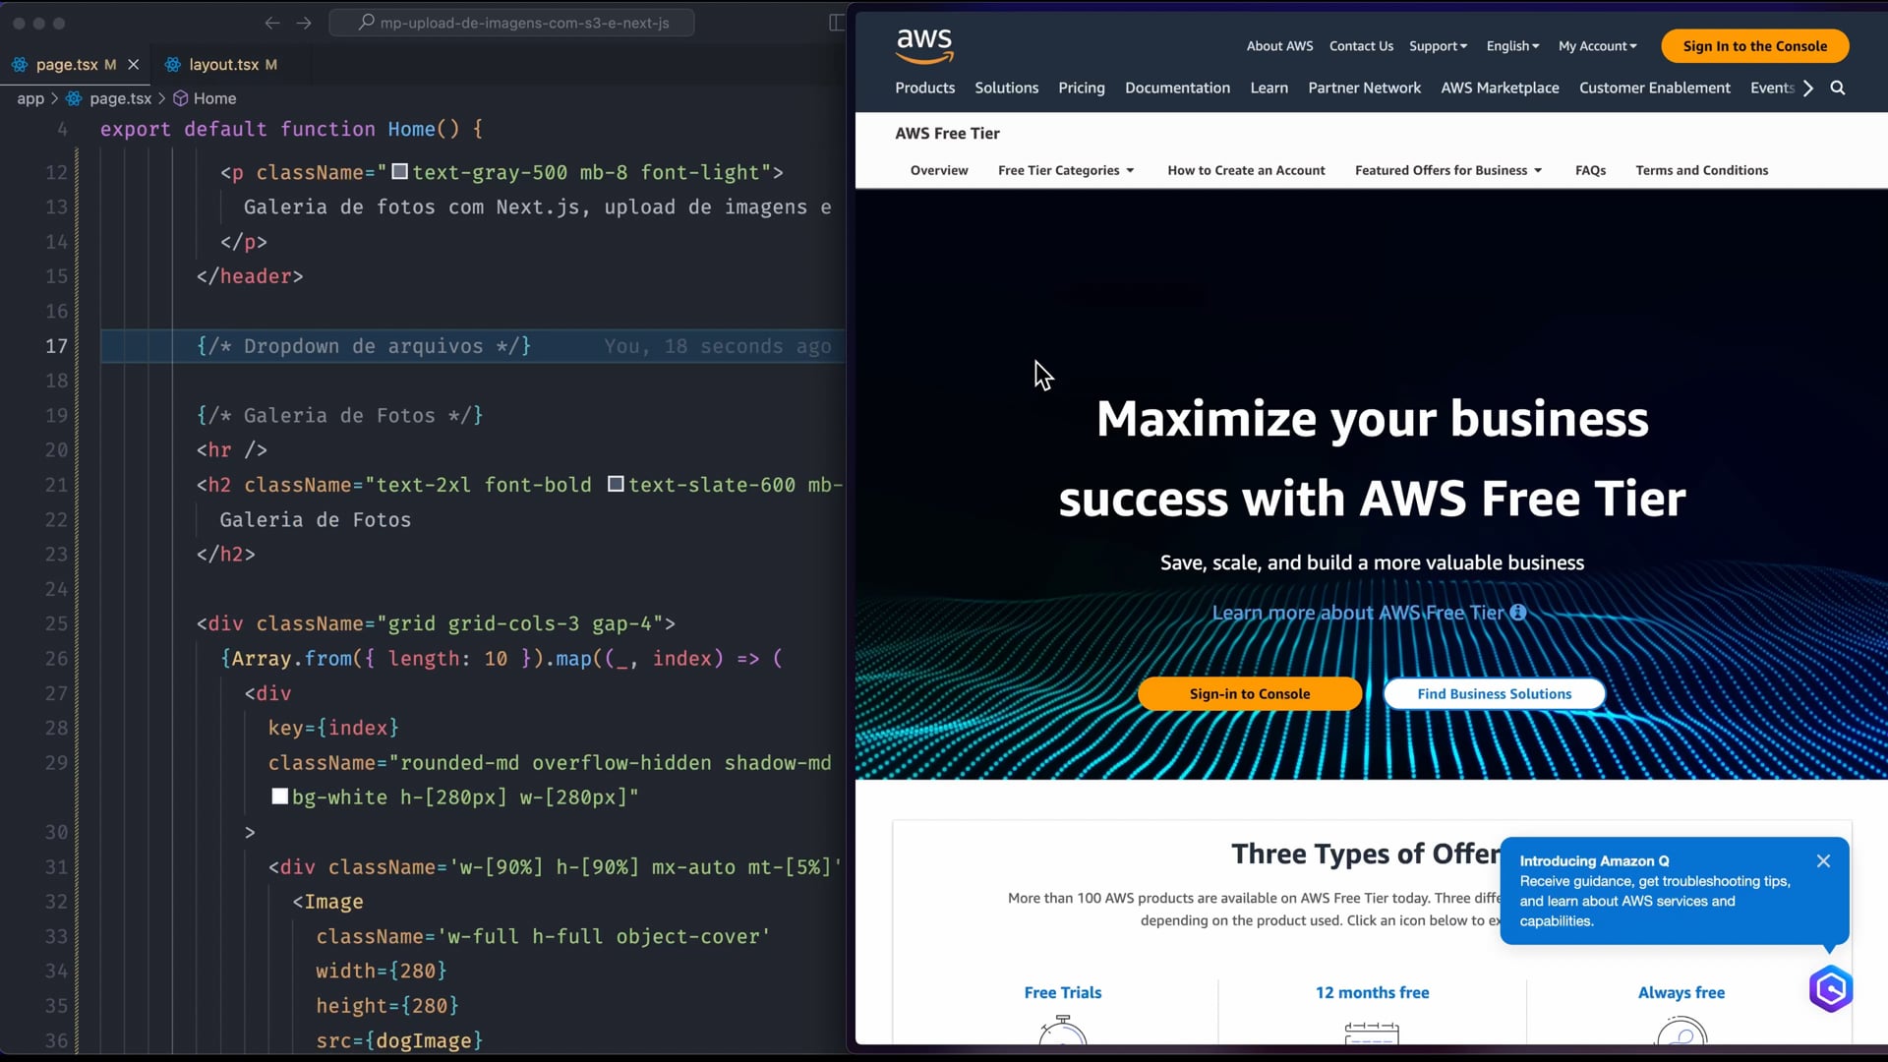Click the project search field in title bar

pos(512,23)
